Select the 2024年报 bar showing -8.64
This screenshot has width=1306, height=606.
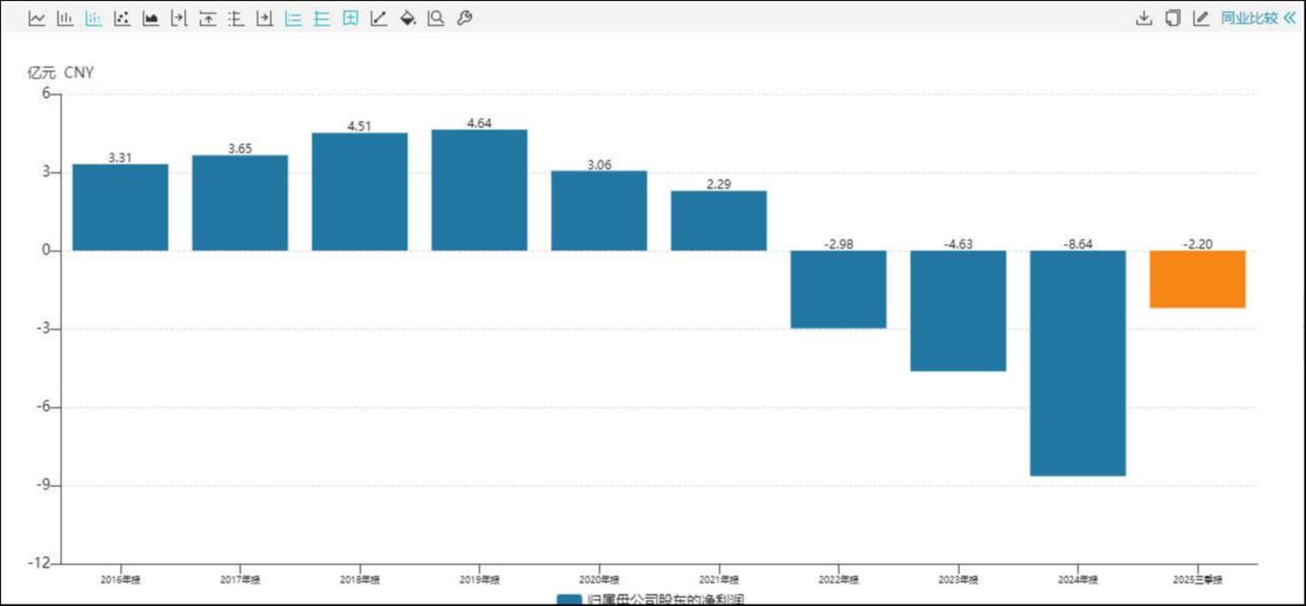point(1078,363)
